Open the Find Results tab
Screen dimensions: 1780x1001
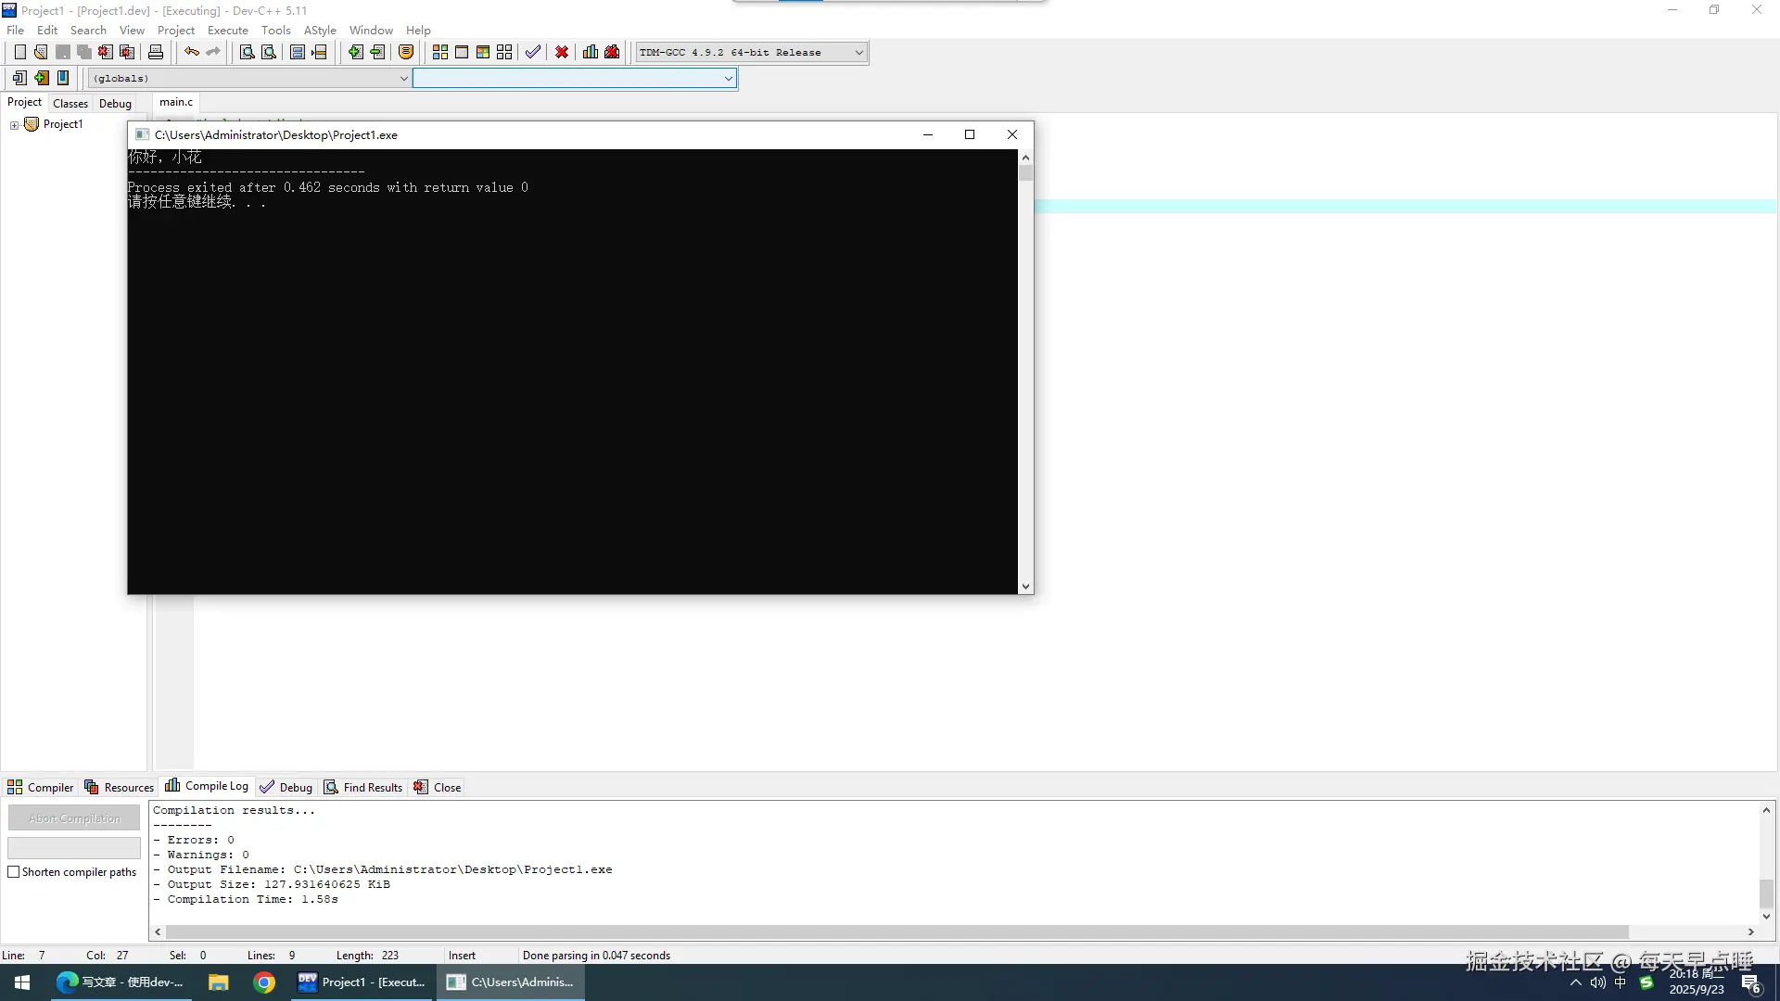[363, 788]
